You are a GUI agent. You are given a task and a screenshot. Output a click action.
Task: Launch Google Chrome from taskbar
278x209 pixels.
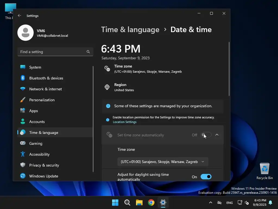(151, 202)
